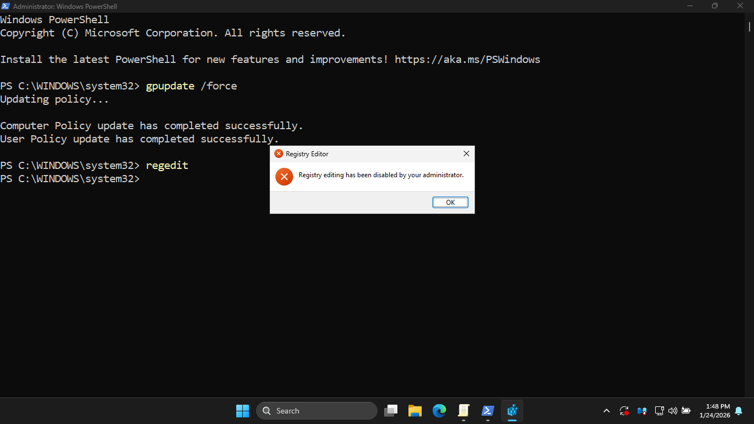This screenshot has width=754, height=424.
Task: Click the red error icon in dialog
Action: coord(284,176)
